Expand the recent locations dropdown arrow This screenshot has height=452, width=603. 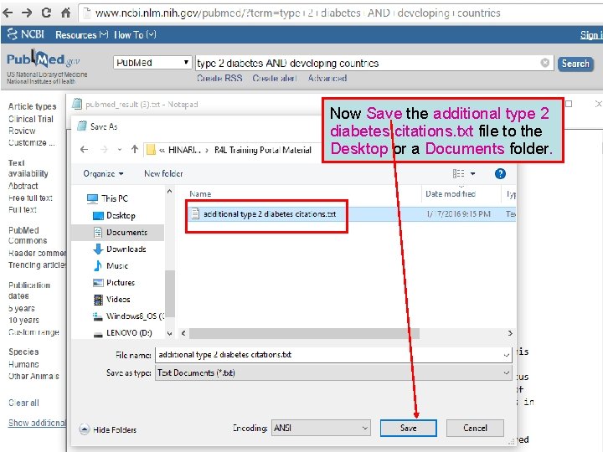120,150
